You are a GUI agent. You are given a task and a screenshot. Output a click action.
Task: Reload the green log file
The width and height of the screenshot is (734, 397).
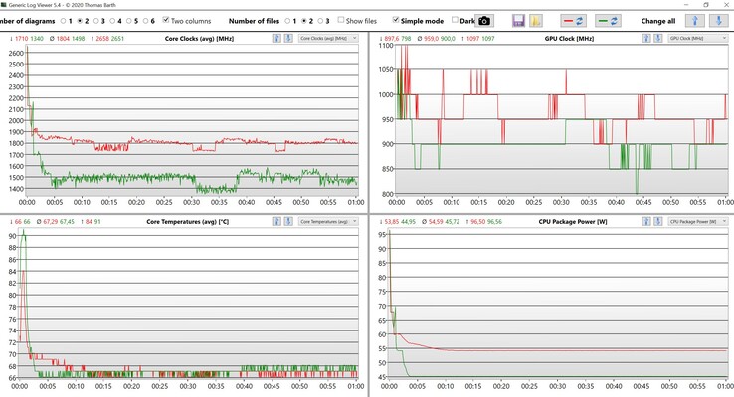click(x=608, y=21)
